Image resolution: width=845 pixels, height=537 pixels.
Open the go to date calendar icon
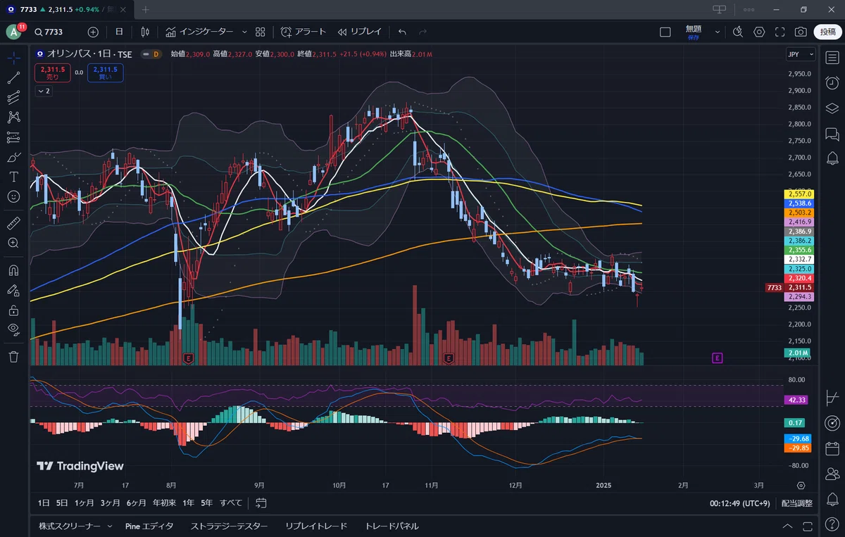point(261,503)
